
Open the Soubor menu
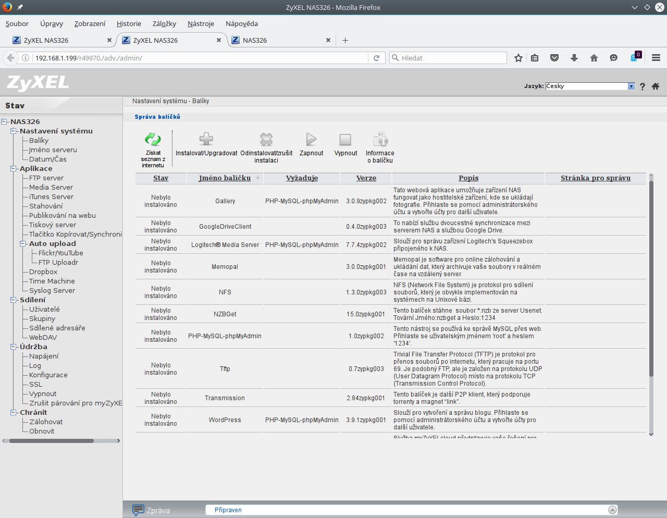[17, 23]
